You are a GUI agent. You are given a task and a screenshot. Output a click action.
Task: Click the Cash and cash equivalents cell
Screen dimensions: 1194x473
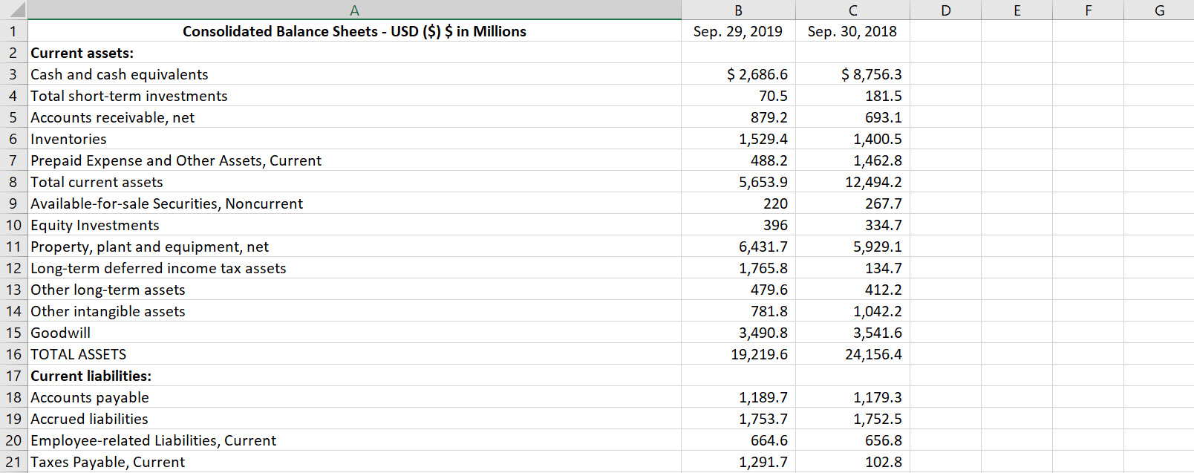(355, 74)
